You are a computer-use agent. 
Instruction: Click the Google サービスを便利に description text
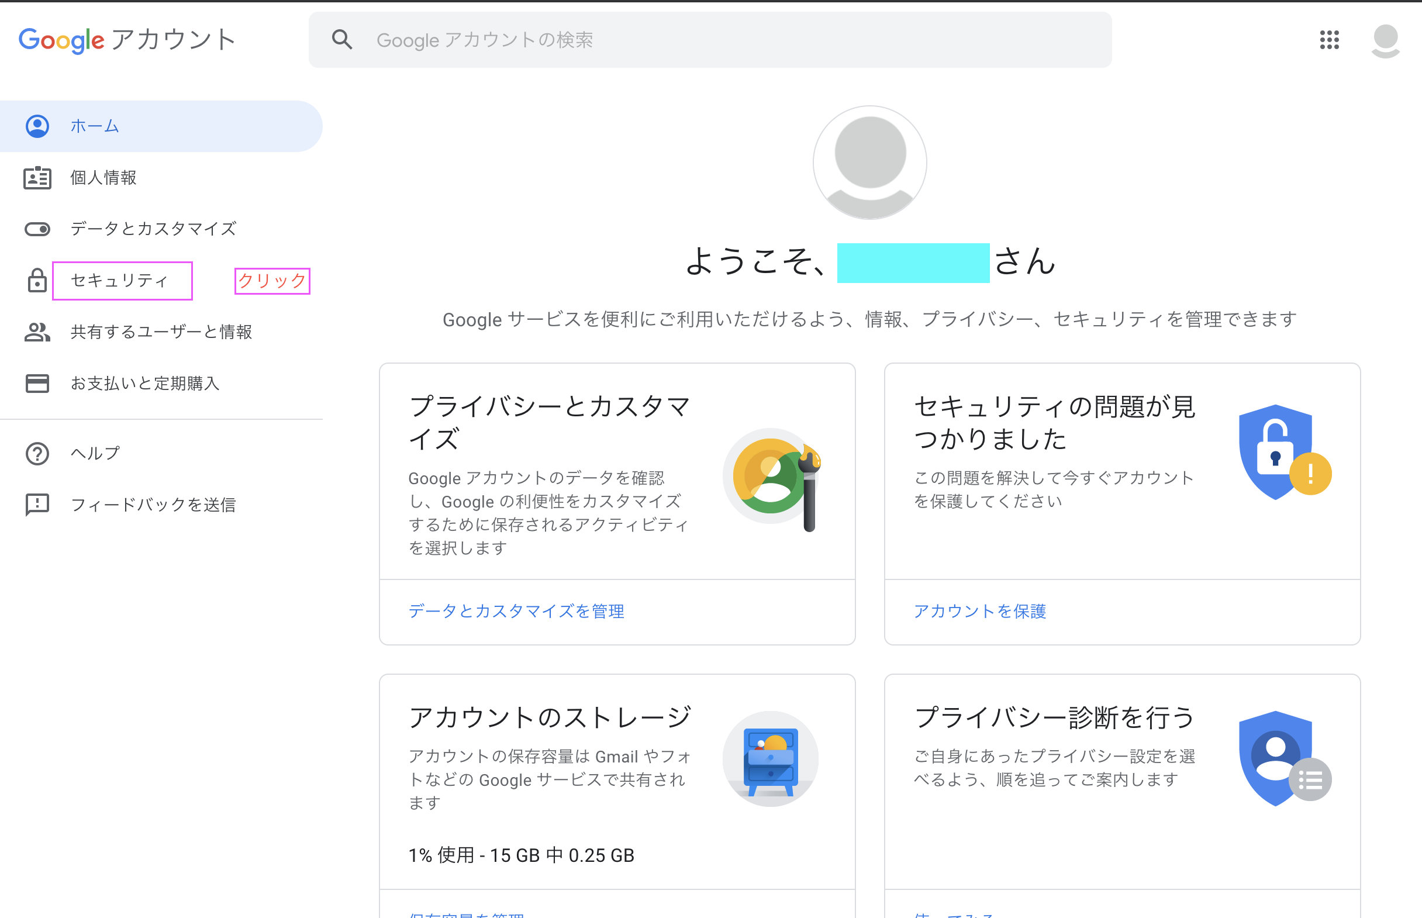[869, 319]
